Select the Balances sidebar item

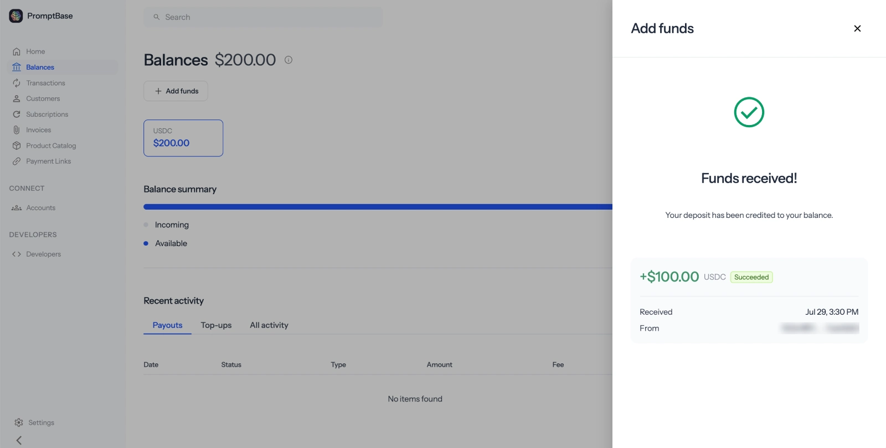pyautogui.click(x=63, y=67)
